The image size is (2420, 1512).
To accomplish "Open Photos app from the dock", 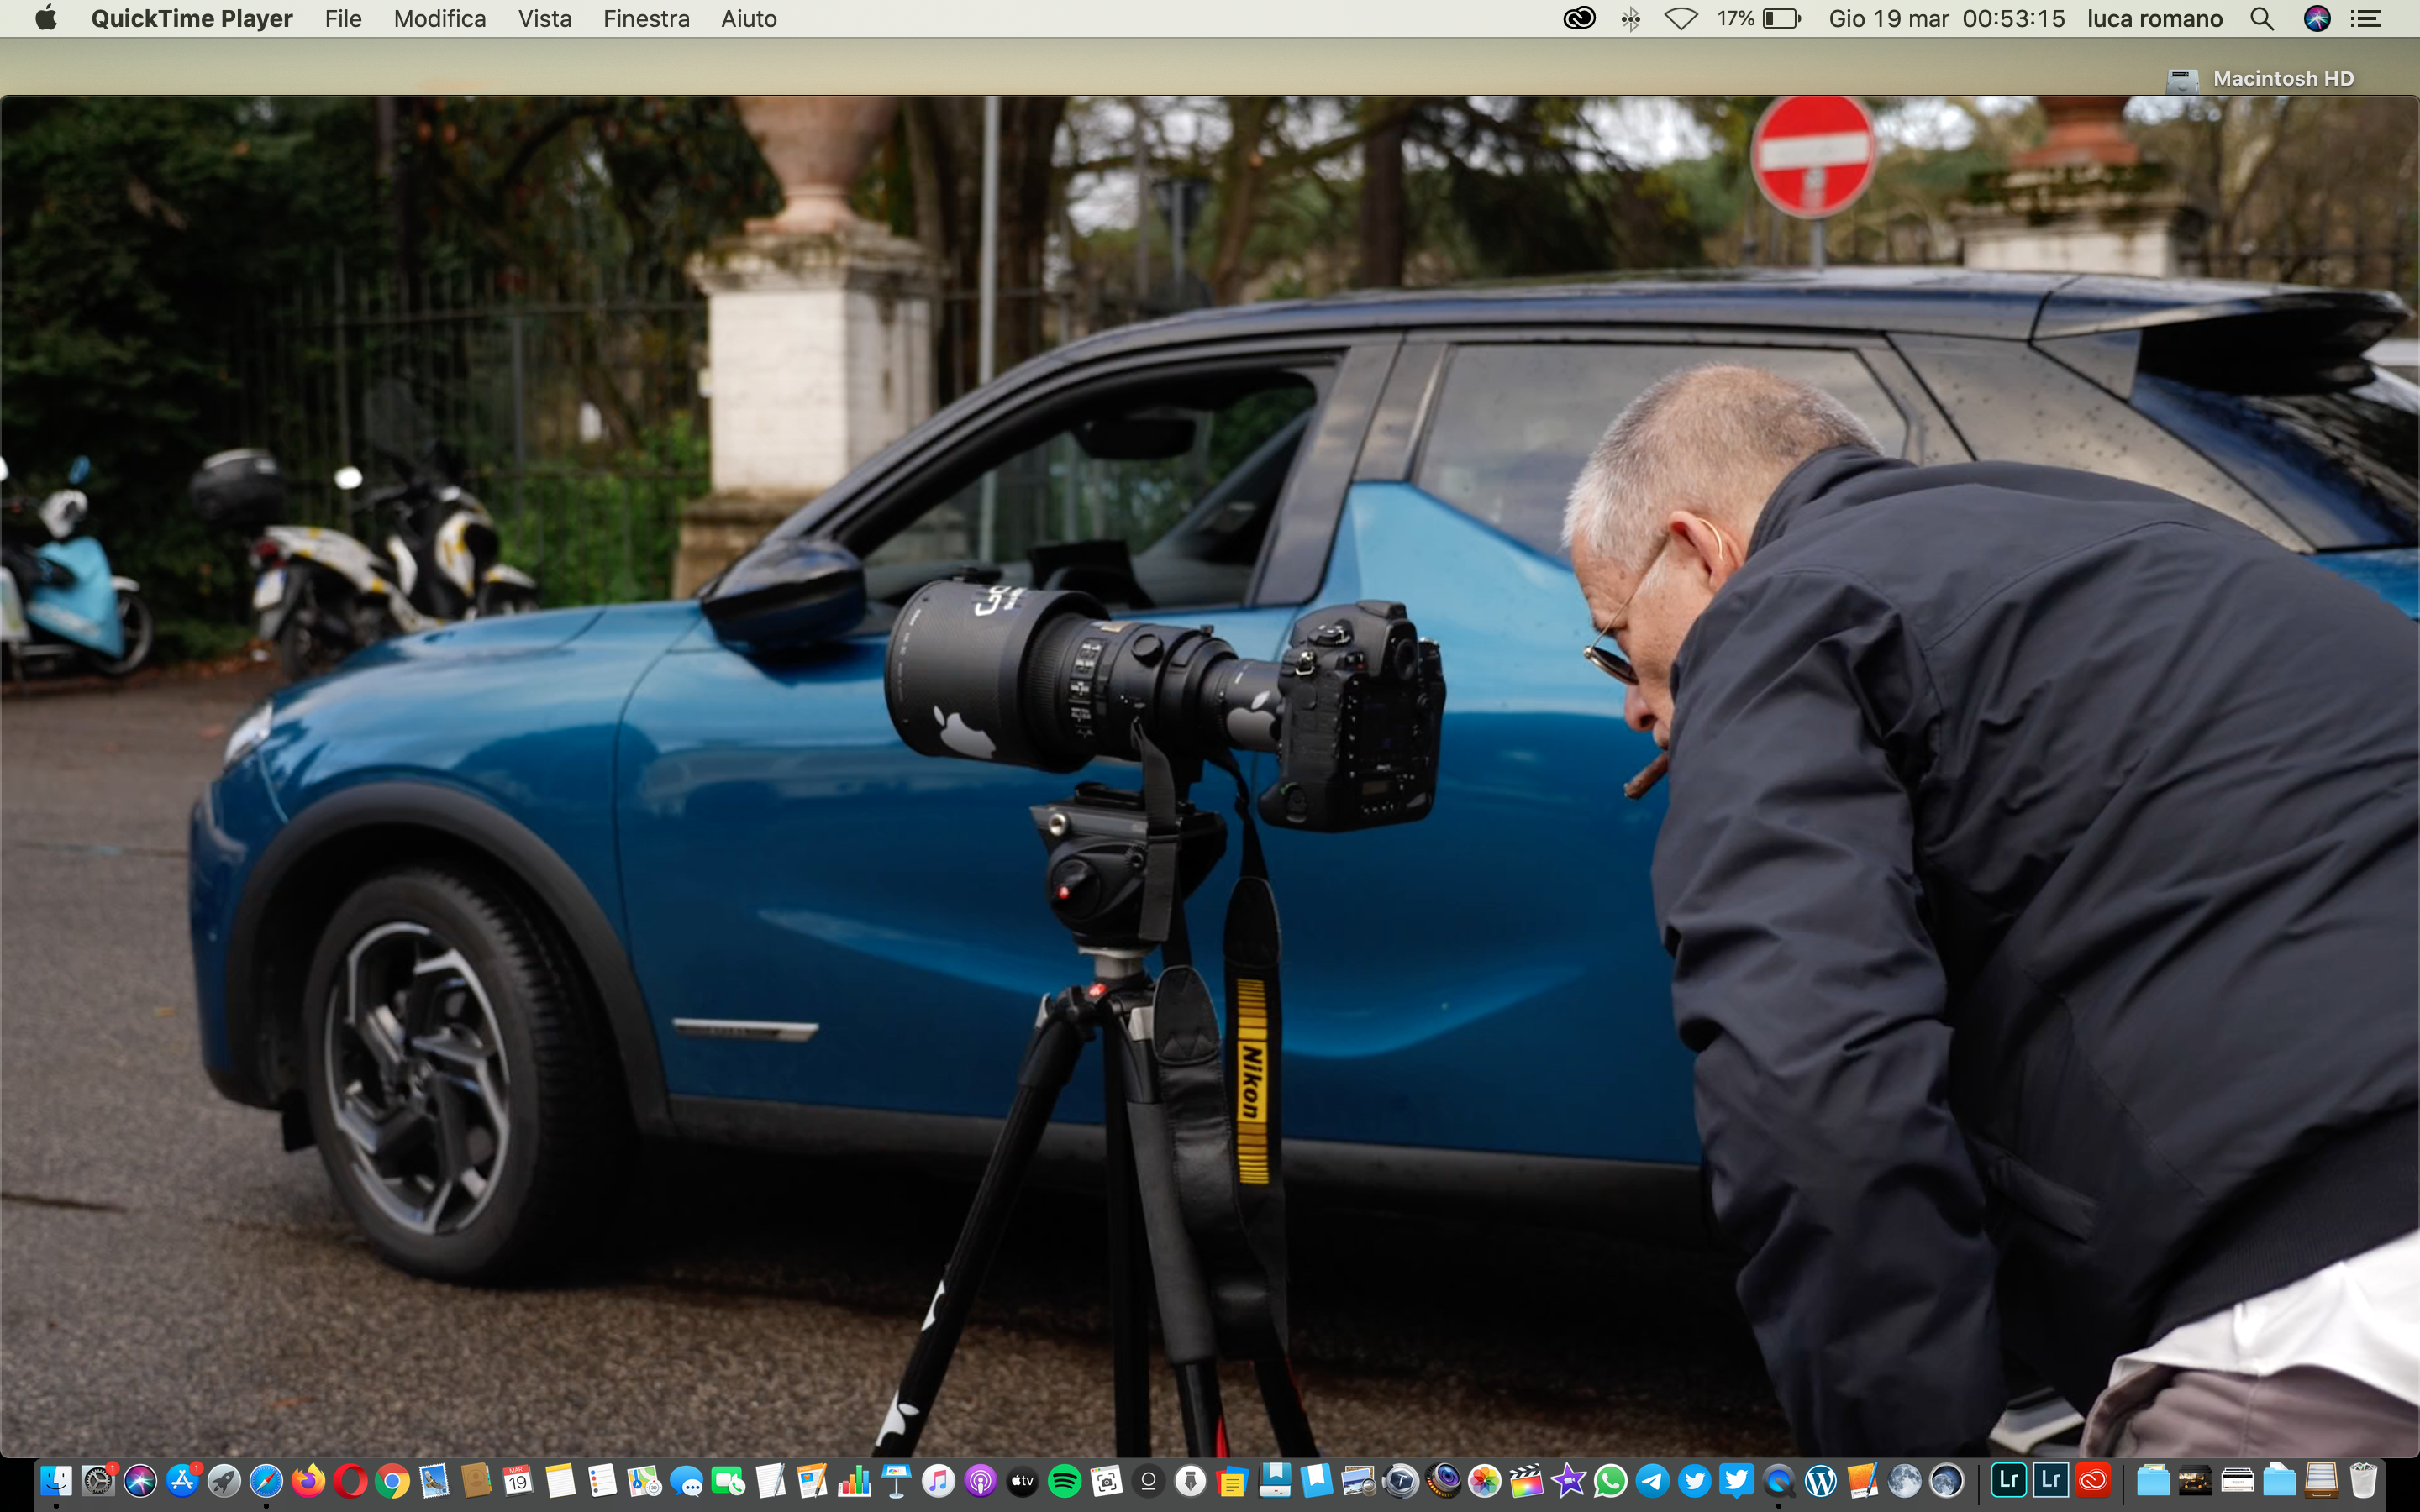I will pos(1485,1480).
